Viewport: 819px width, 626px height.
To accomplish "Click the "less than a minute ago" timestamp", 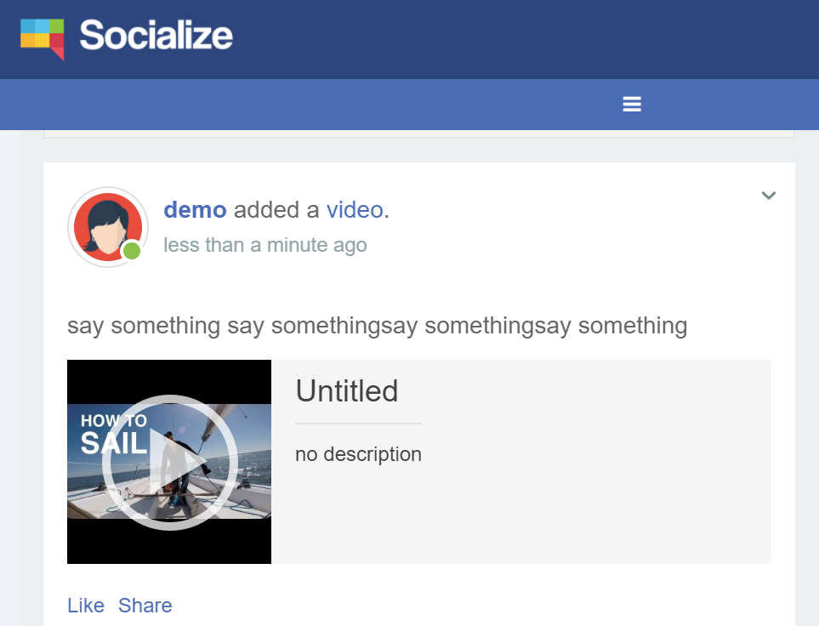I will pos(265,245).
